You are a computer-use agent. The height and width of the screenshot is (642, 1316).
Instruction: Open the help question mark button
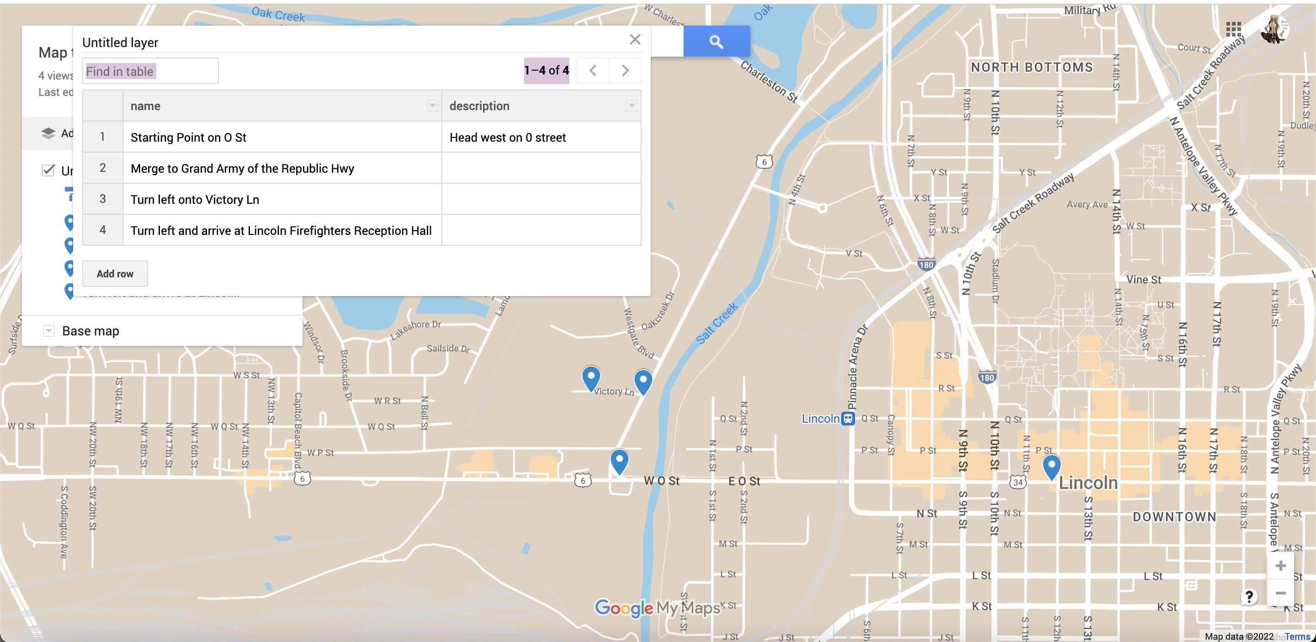[1249, 596]
